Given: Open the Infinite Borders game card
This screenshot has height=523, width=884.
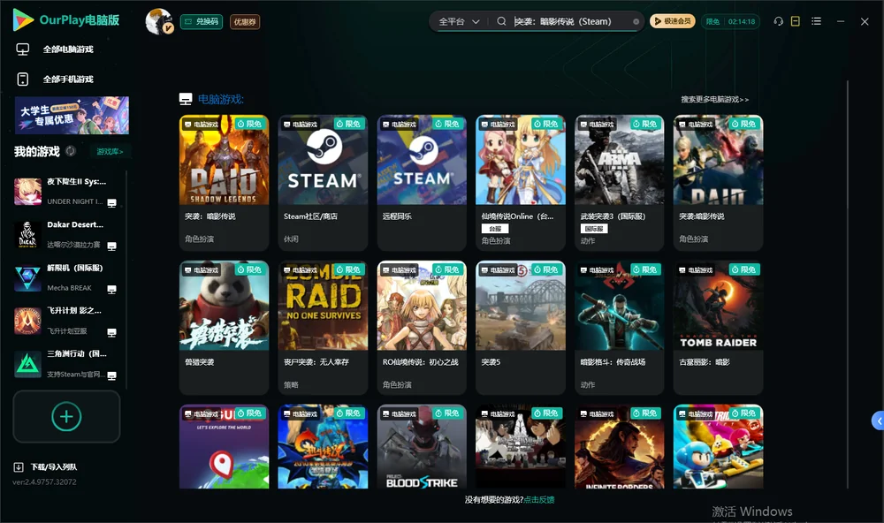Looking at the screenshot, I should pyautogui.click(x=619, y=446).
